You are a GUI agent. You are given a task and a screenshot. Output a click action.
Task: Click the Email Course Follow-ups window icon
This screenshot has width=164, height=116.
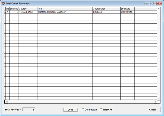tap(3, 3)
